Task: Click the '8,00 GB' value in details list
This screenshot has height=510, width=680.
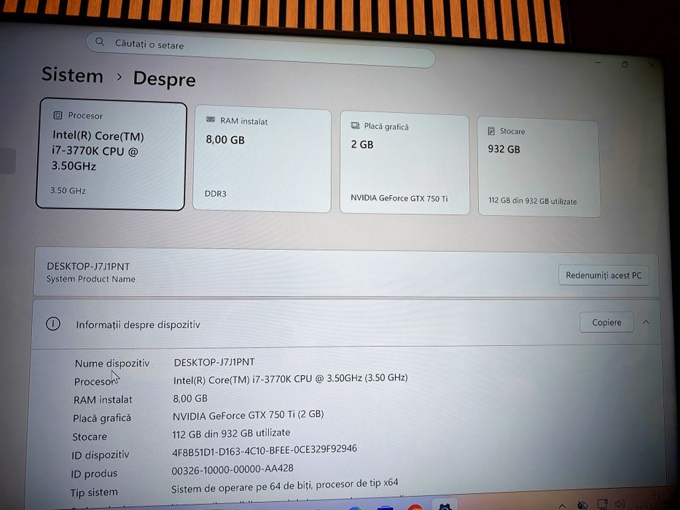Action: [190, 398]
